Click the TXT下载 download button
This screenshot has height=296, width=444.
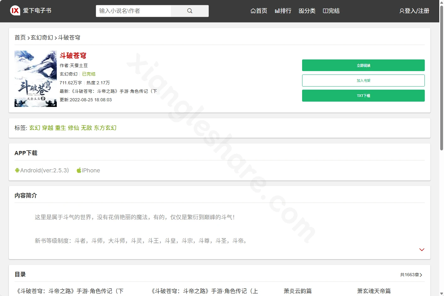(363, 96)
